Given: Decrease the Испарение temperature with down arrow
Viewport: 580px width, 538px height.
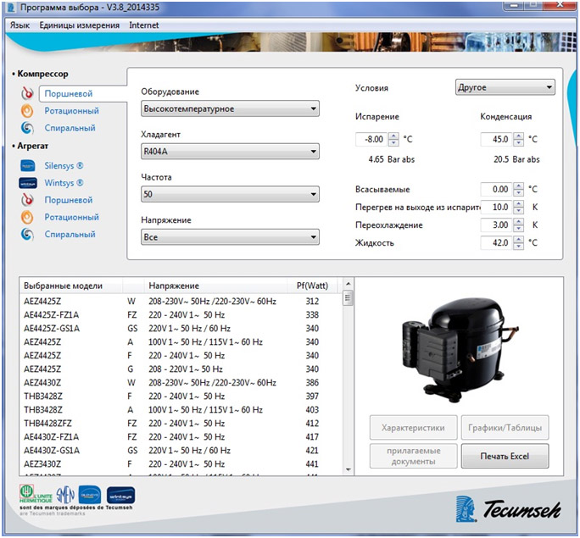Looking at the screenshot, I should [x=393, y=142].
